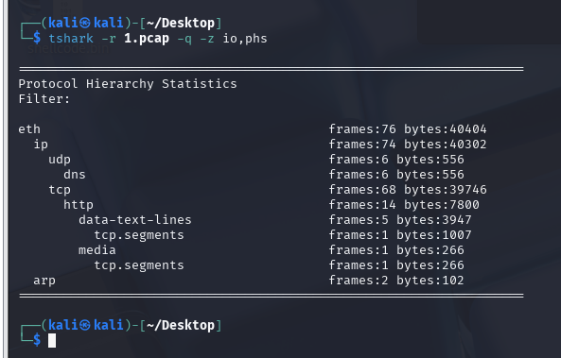This screenshot has width=561, height=358.
Task: Click the 'media' protocol row label
Action: [96, 250]
